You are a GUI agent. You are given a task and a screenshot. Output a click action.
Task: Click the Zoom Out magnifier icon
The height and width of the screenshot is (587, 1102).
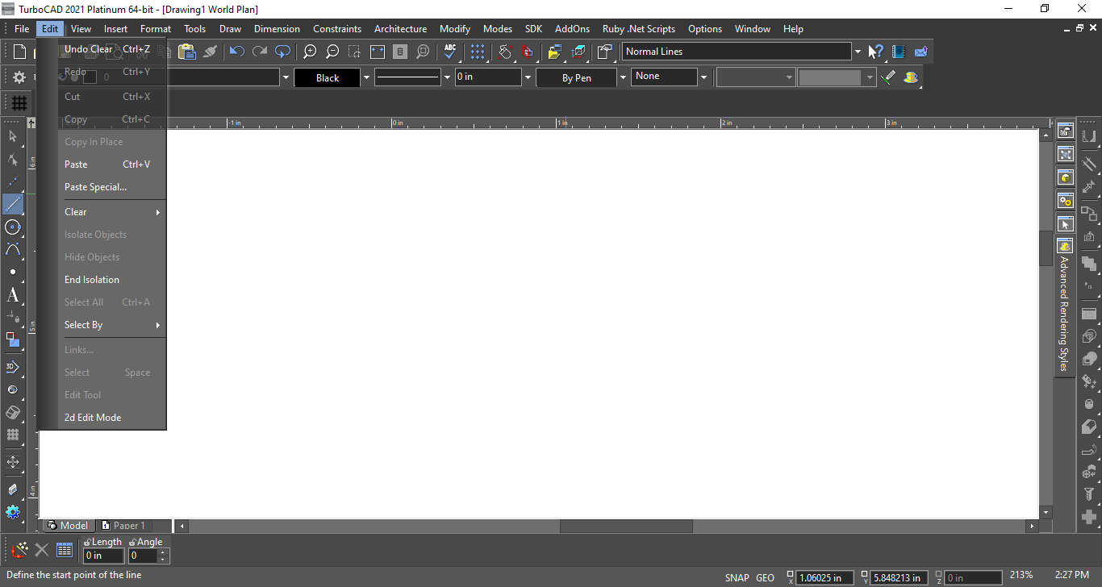pos(332,52)
